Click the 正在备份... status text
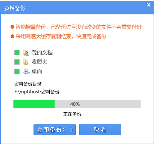This screenshot has width=154, height=144. (74, 114)
